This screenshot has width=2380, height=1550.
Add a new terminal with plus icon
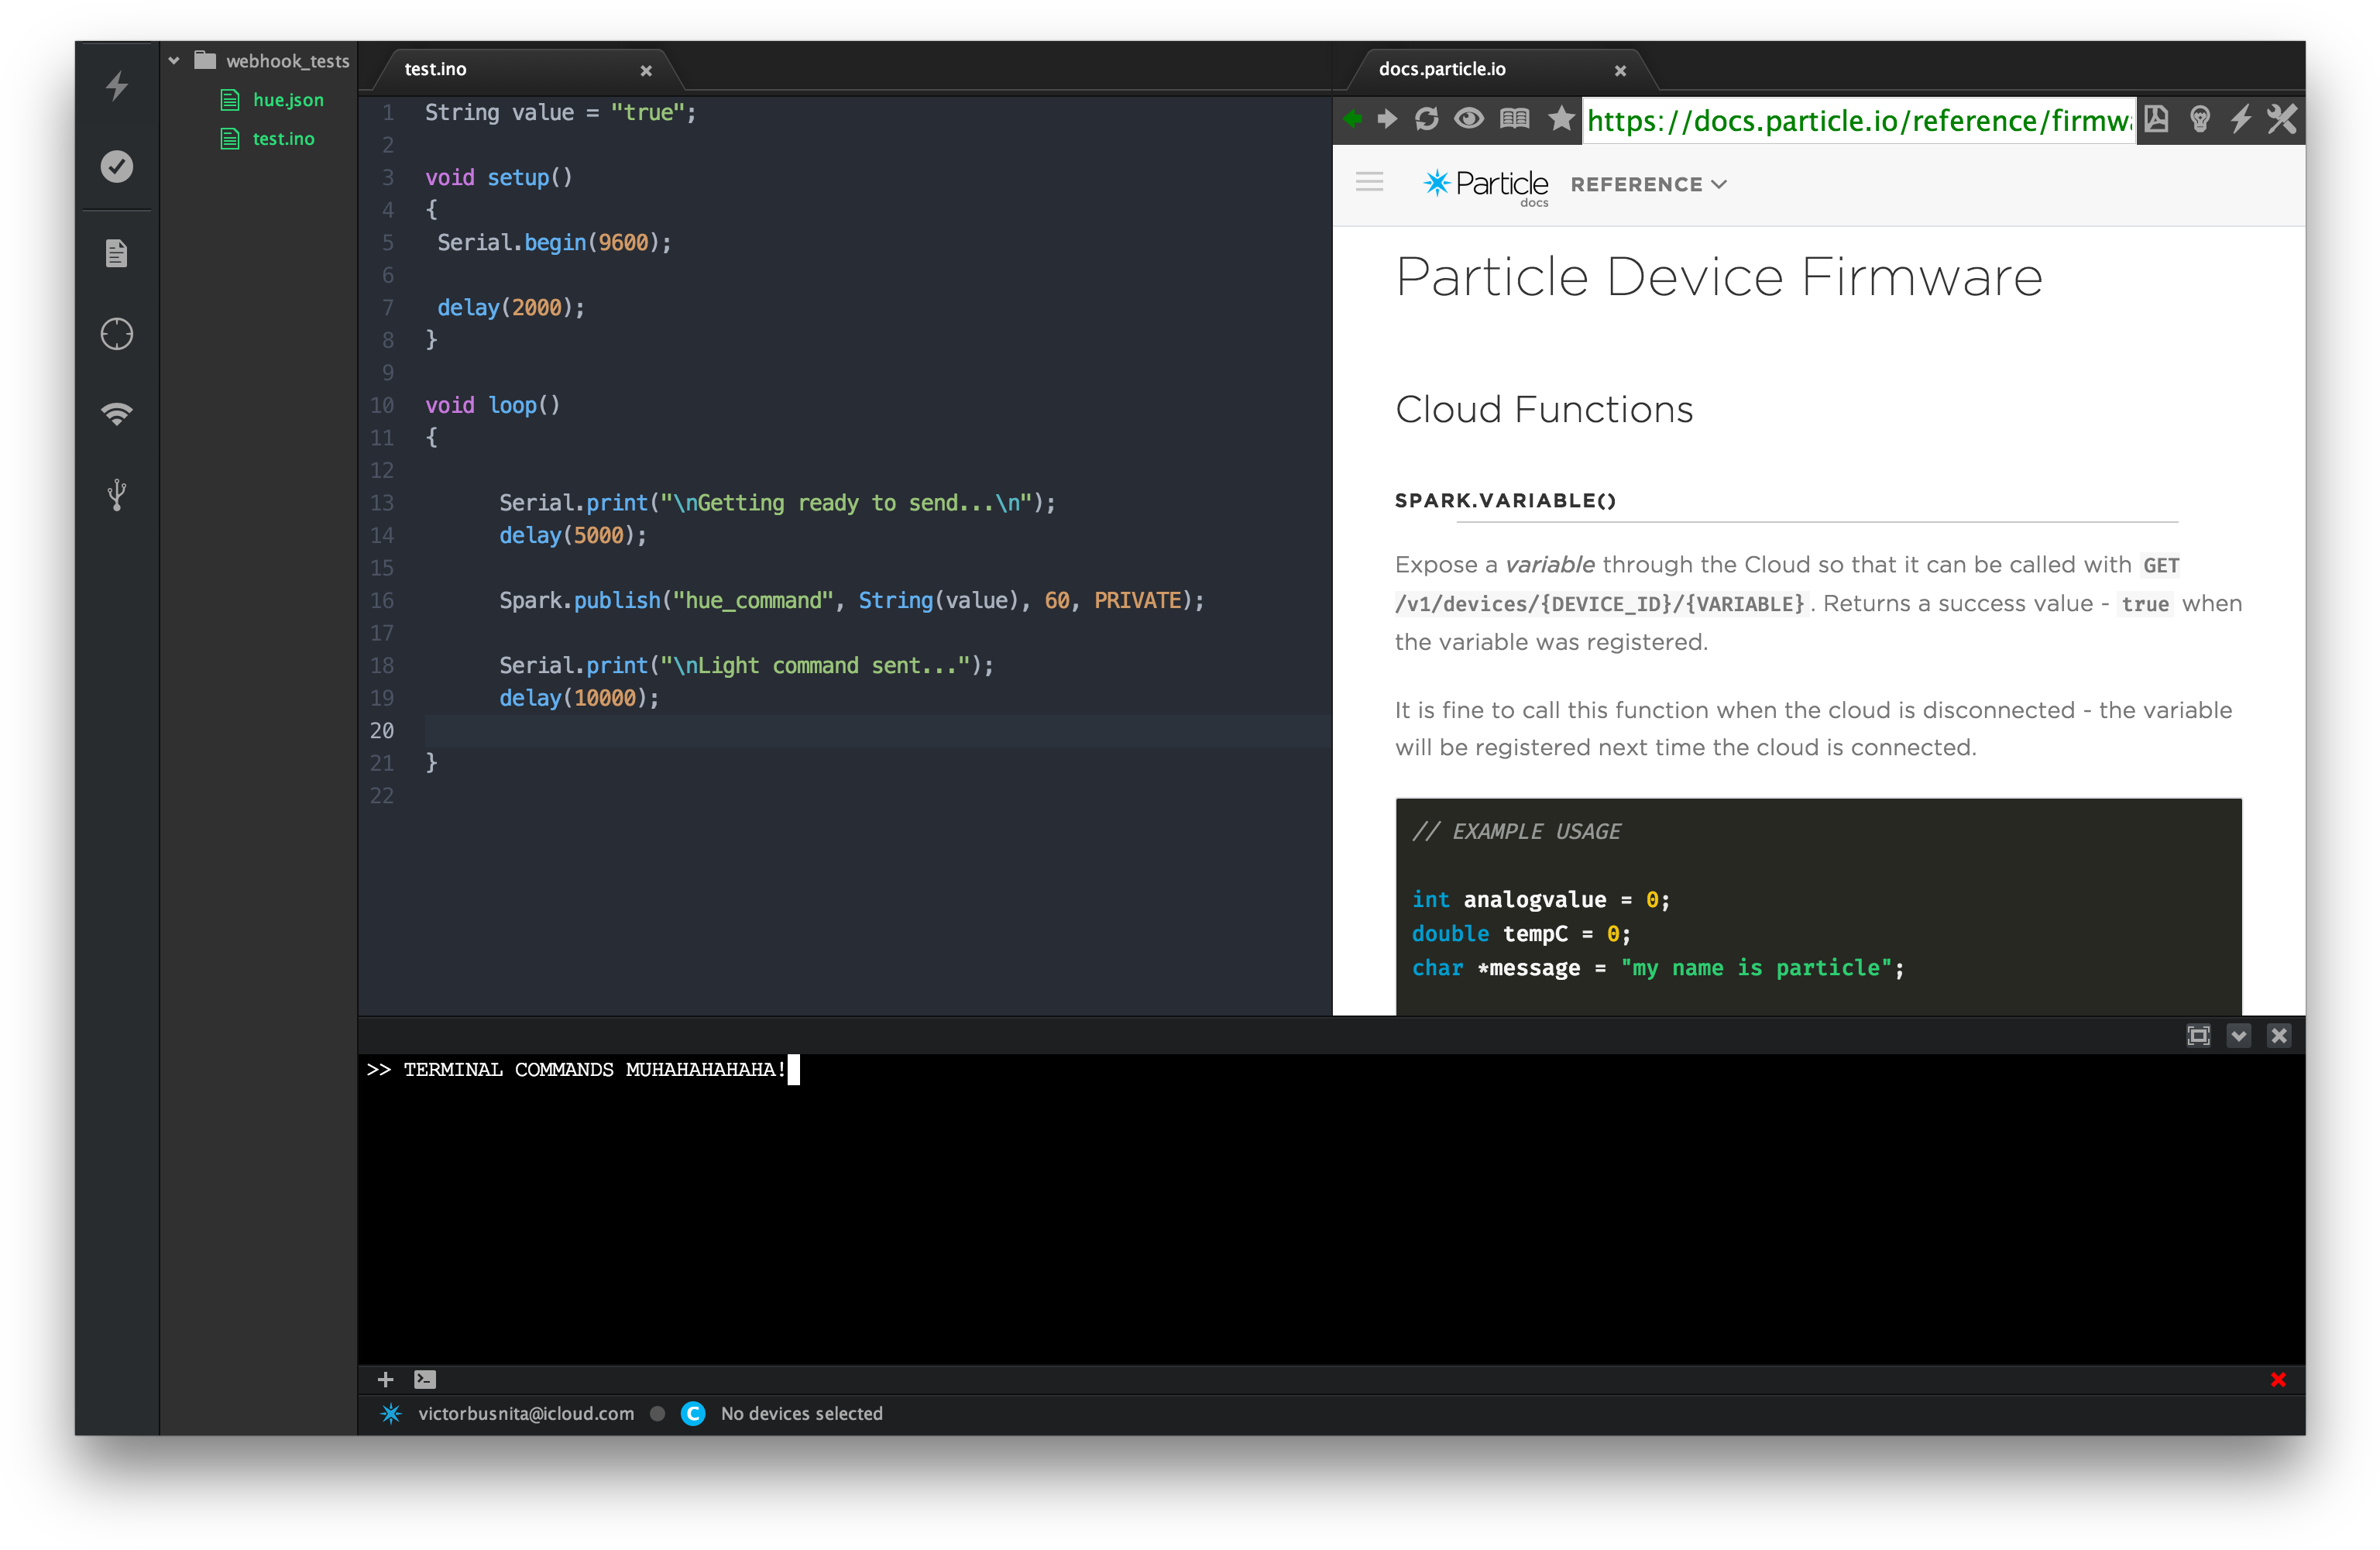pos(385,1380)
